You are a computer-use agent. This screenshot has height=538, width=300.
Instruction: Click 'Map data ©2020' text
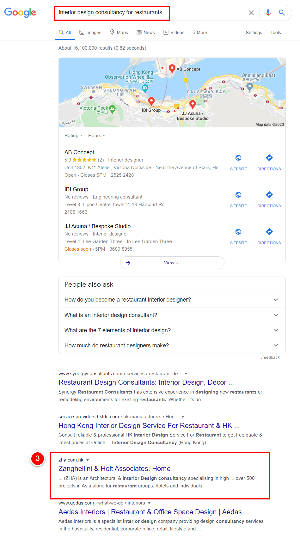(x=270, y=125)
